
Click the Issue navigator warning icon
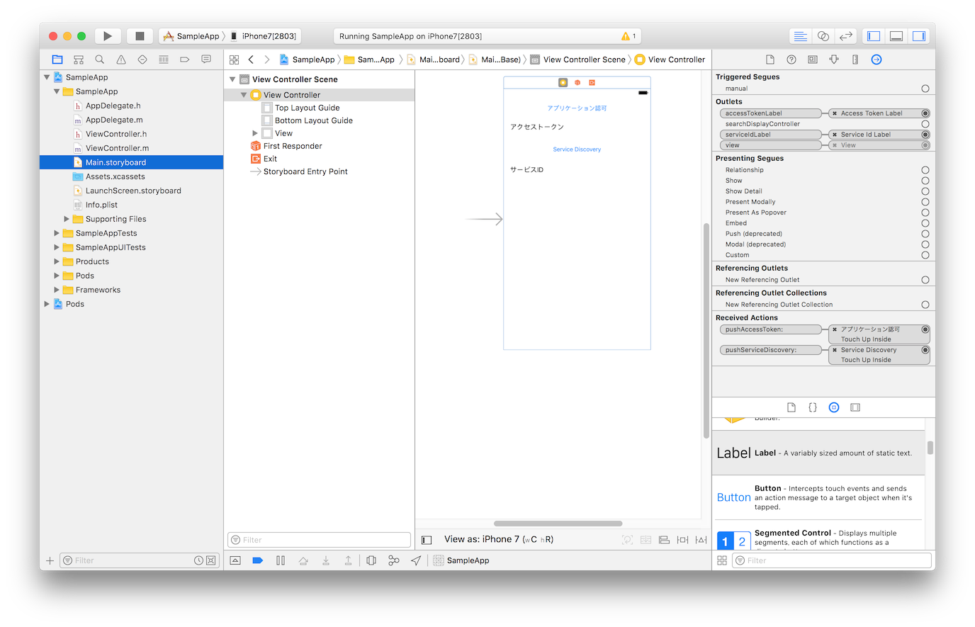[121, 60]
